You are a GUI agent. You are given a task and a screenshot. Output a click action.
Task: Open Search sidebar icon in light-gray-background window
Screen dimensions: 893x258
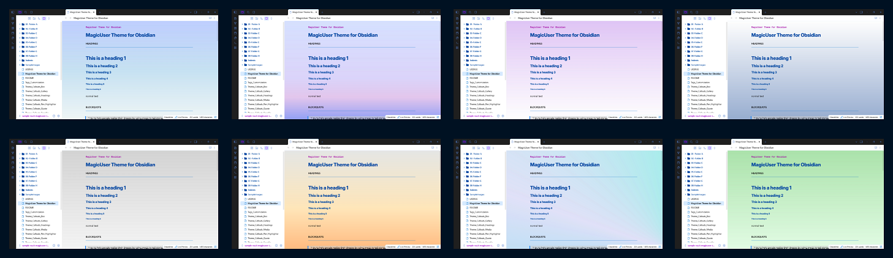(x=26, y=142)
